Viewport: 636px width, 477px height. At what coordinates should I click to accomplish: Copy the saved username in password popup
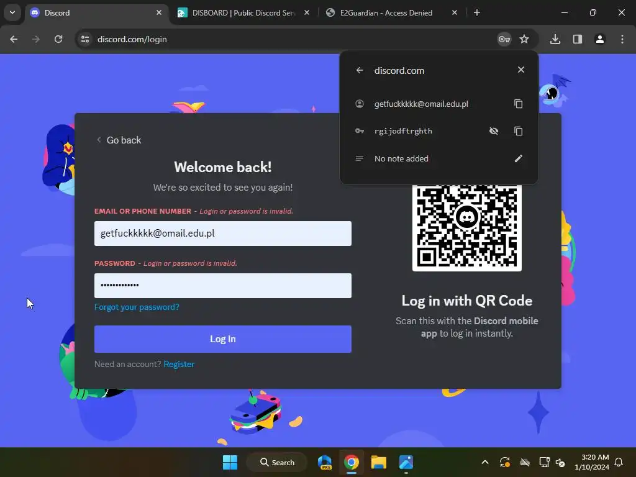pos(519,104)
